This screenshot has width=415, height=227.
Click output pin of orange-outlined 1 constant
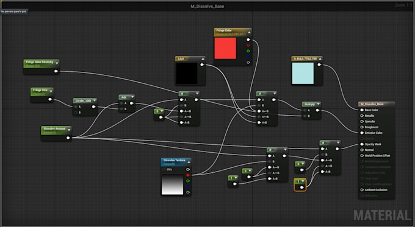[301, 187]
